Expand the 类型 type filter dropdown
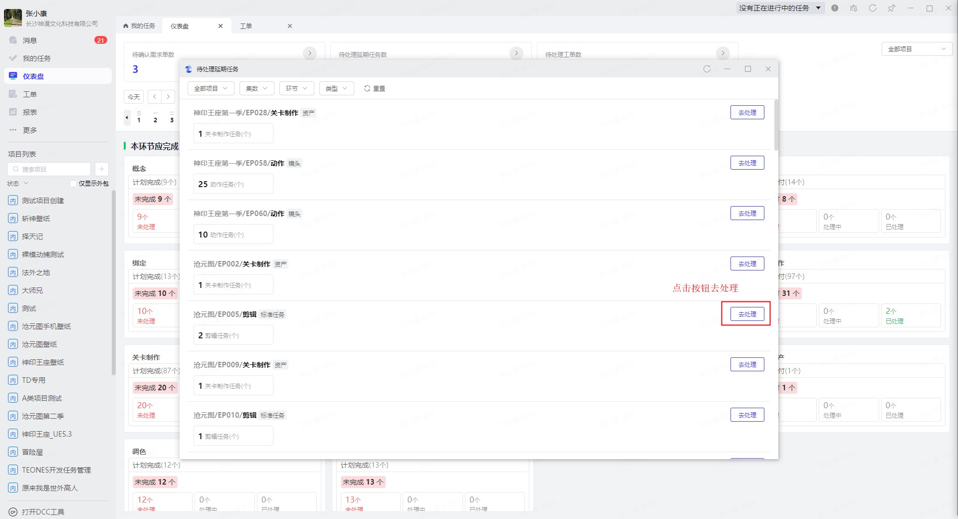This screenshot has height=519, width=958. click(x=337, y=88)
